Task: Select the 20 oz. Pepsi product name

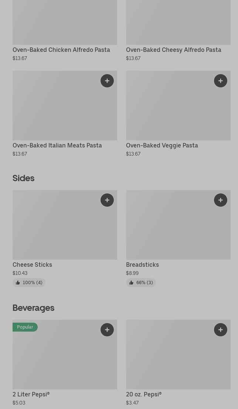Action: point(144,394)
